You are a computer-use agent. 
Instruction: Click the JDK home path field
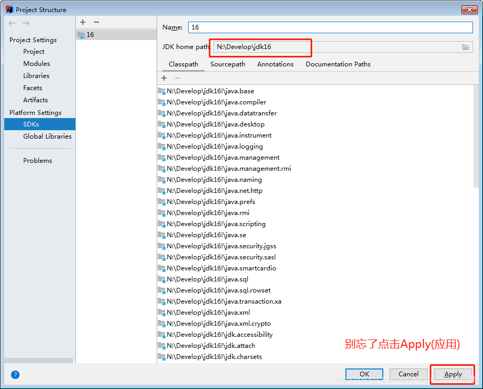pos(260,47)
